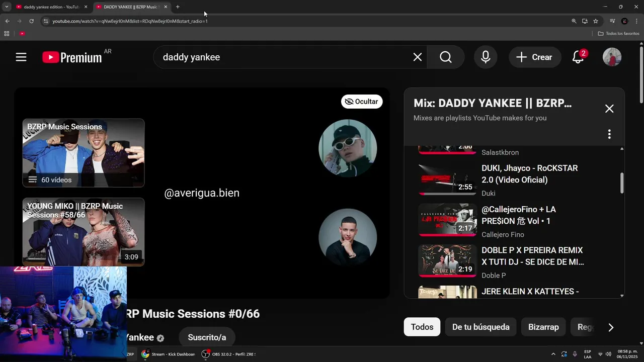This screenshot has width=644, height=362.
Task: Show more filter chips with the right arrow
Action: click(x=611, y=327)
